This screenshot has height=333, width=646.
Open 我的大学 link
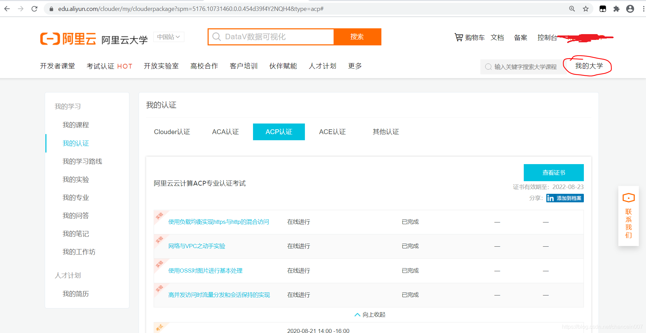tap(589, 66)
